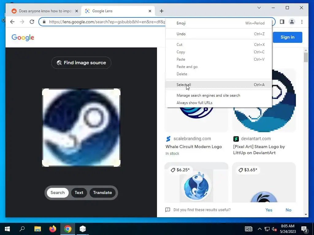Choose Always show full URLs

219,103
